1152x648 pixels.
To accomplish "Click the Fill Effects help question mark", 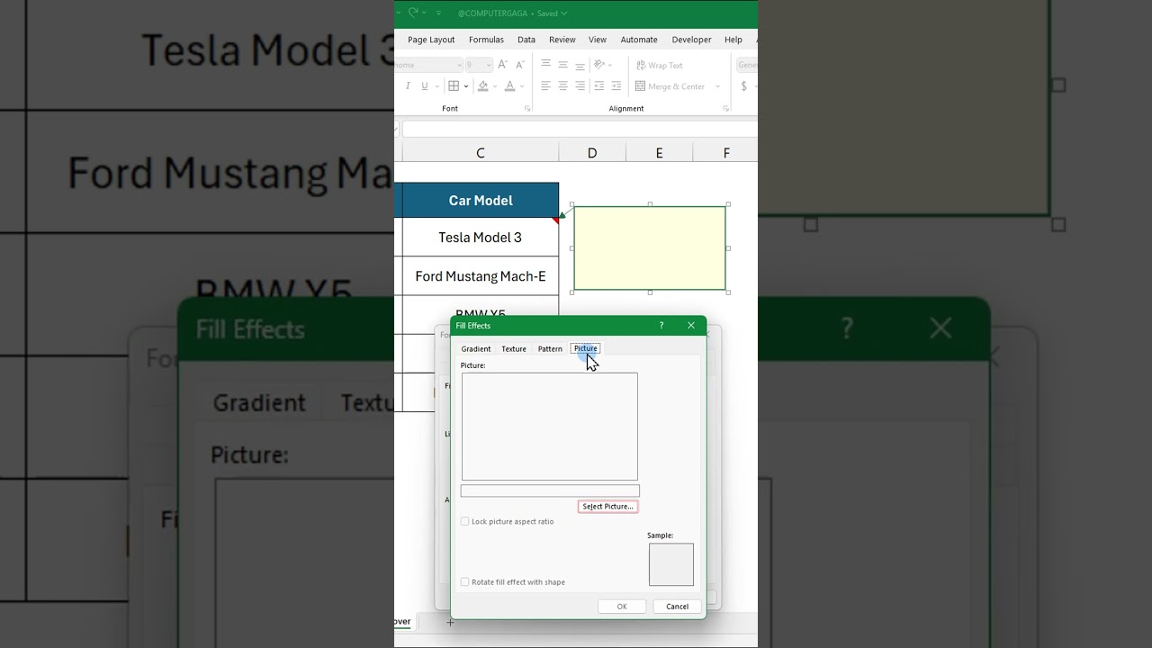I will 661,326.
